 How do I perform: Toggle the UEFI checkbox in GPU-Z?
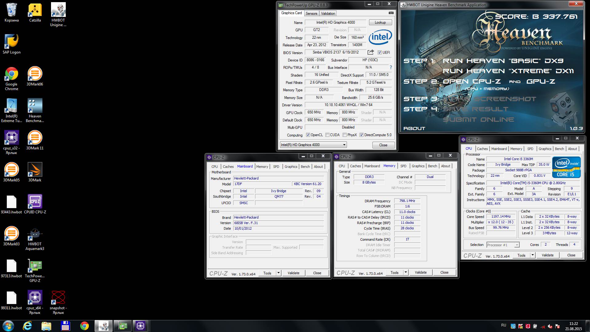[x=380, y=53]
